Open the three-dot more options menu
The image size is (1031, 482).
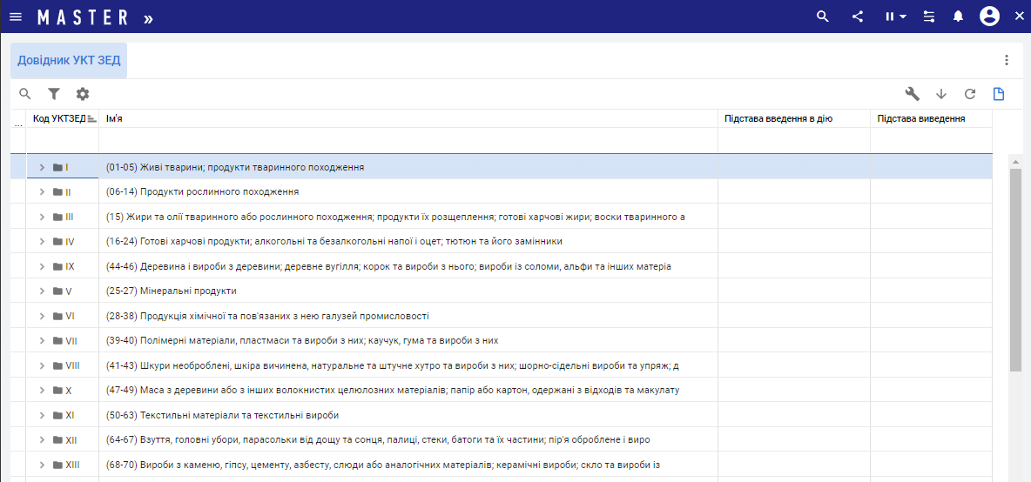[1007, 61]
